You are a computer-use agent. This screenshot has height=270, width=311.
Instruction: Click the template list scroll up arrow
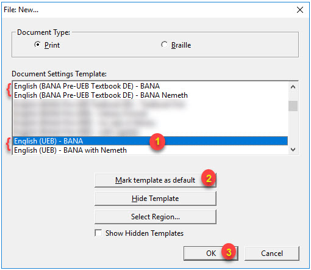(x=293, y=87)
